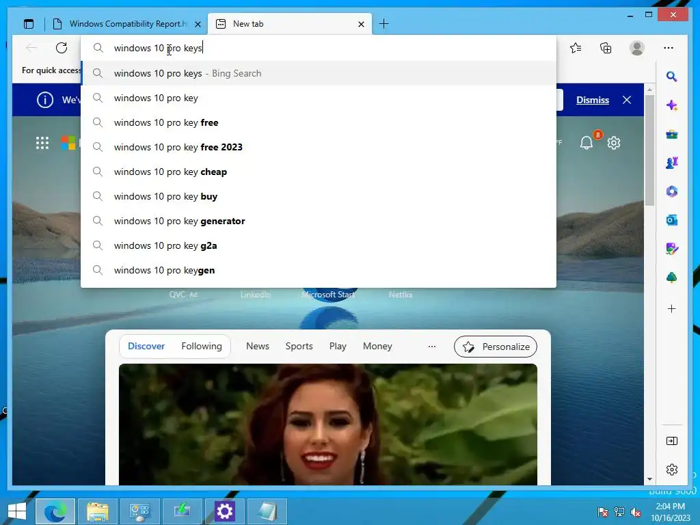The height and width of the screenshot is (525, 700).
Task: Choose suggestion 'windows 10 pro key buy'
Action: (x=319, y=196)
